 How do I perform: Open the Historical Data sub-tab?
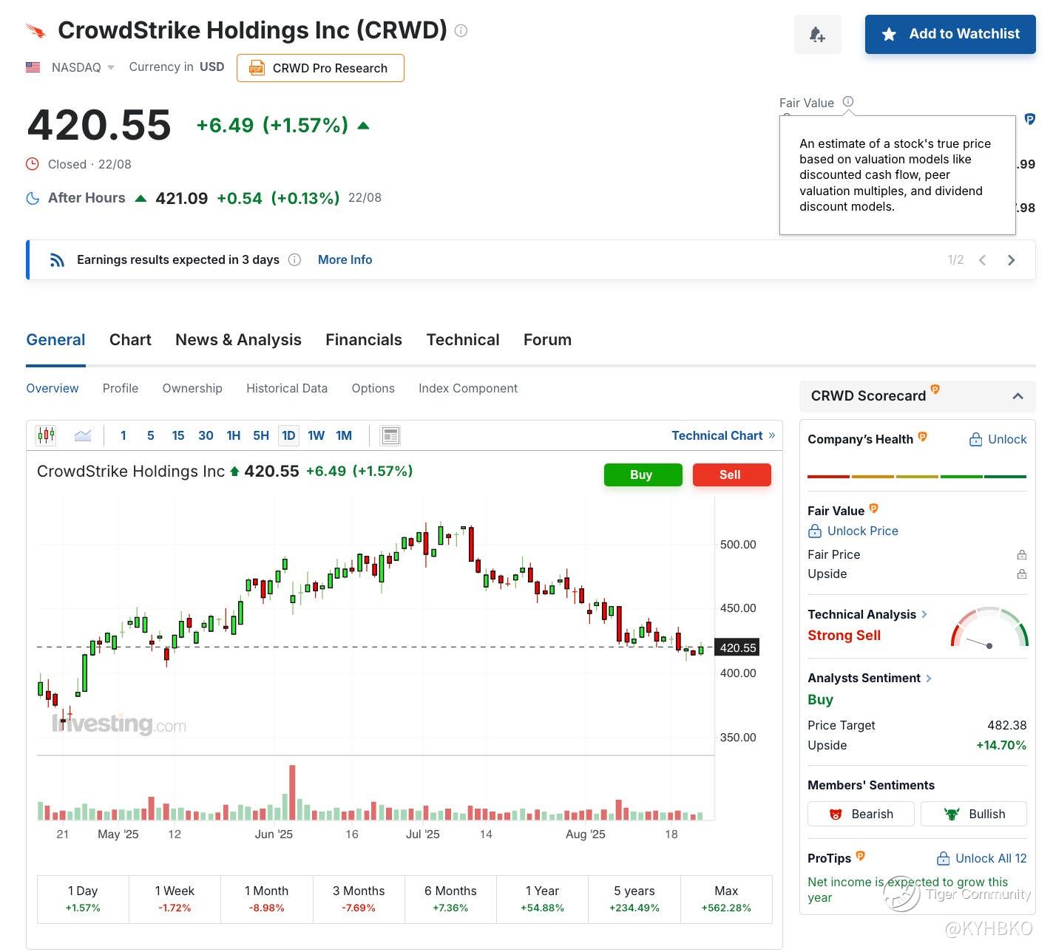coord(287,389)
